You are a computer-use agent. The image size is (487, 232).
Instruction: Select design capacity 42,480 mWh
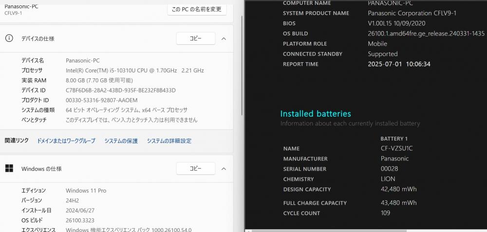point(399,189)
